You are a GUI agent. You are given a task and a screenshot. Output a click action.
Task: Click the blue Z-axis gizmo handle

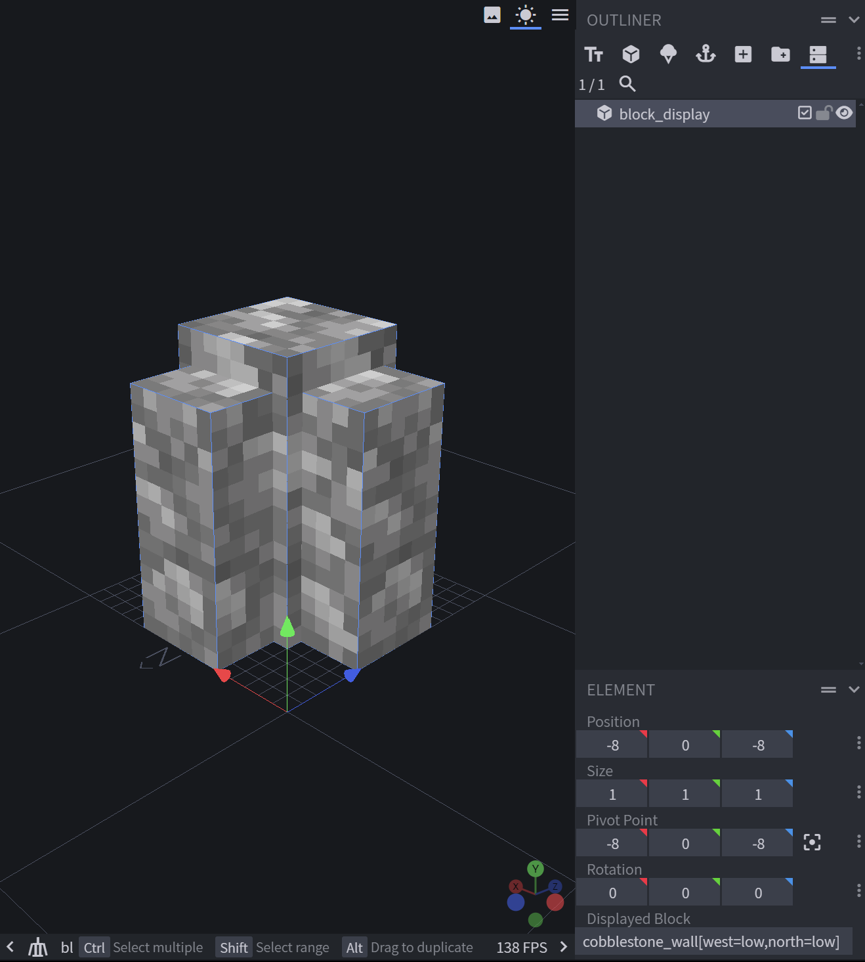tap(352, 674)
